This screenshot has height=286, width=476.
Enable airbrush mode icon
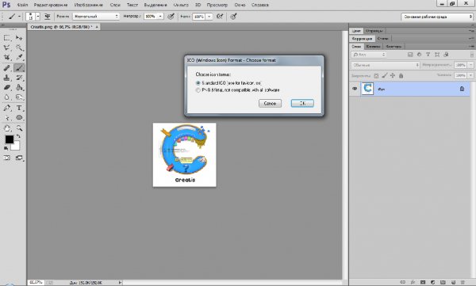(x=220, y=17)
